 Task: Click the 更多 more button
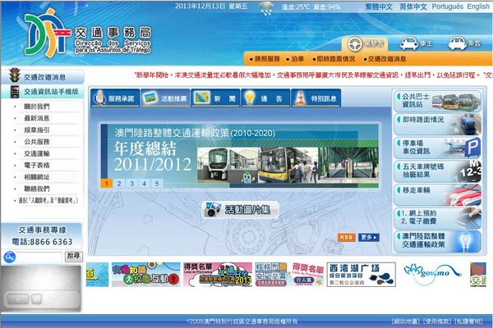370,237
